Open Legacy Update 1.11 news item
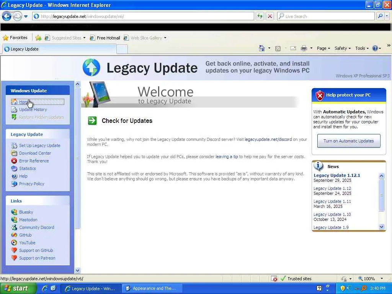The image size is (392, 294). click(x=332, y=201)
